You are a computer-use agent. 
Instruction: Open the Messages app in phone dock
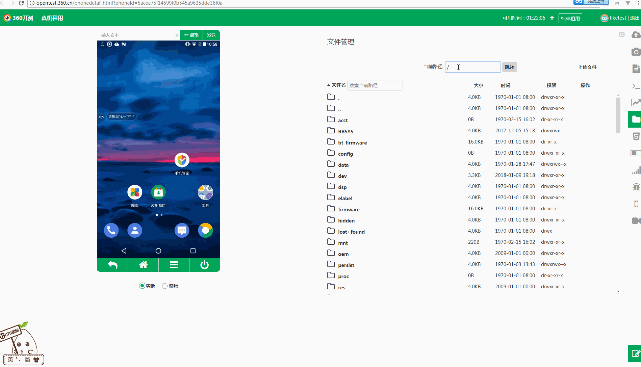pyautogui.click(x=182, y=231)
